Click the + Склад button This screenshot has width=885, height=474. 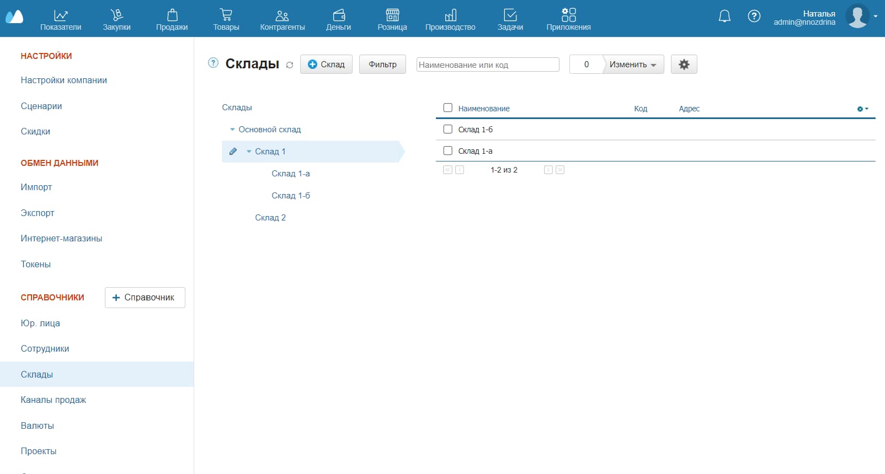pos(326,64)
